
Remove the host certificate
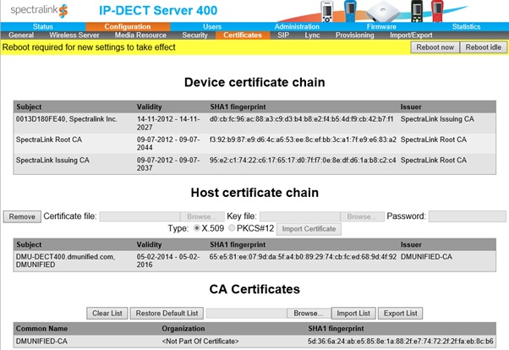coord(22,216)
